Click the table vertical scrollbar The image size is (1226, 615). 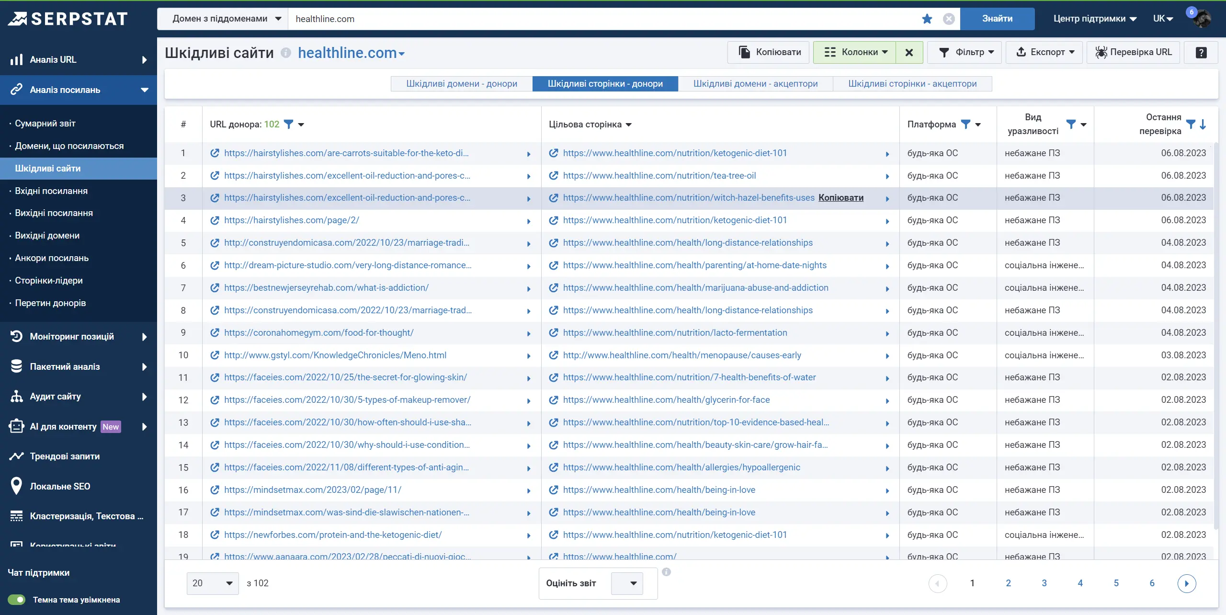1215,335
